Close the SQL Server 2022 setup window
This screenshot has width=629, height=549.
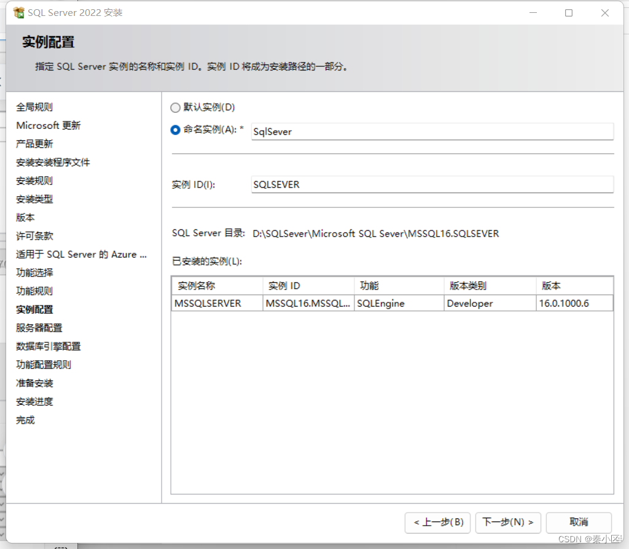click(605, 13)
